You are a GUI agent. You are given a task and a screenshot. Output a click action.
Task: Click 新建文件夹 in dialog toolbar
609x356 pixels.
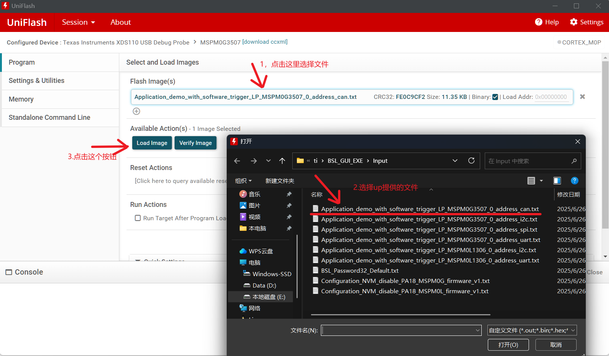(280, 181)
